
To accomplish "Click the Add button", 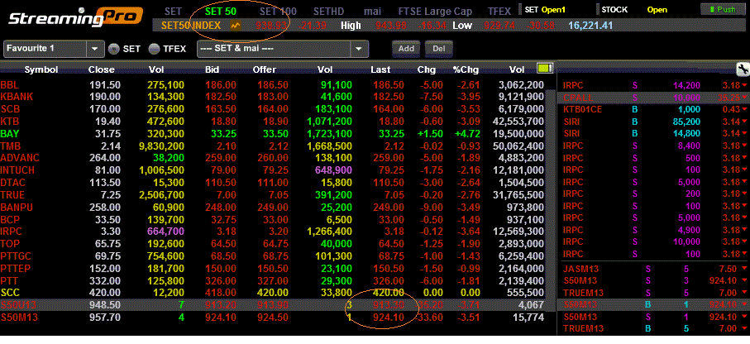I will coord(406,48).
